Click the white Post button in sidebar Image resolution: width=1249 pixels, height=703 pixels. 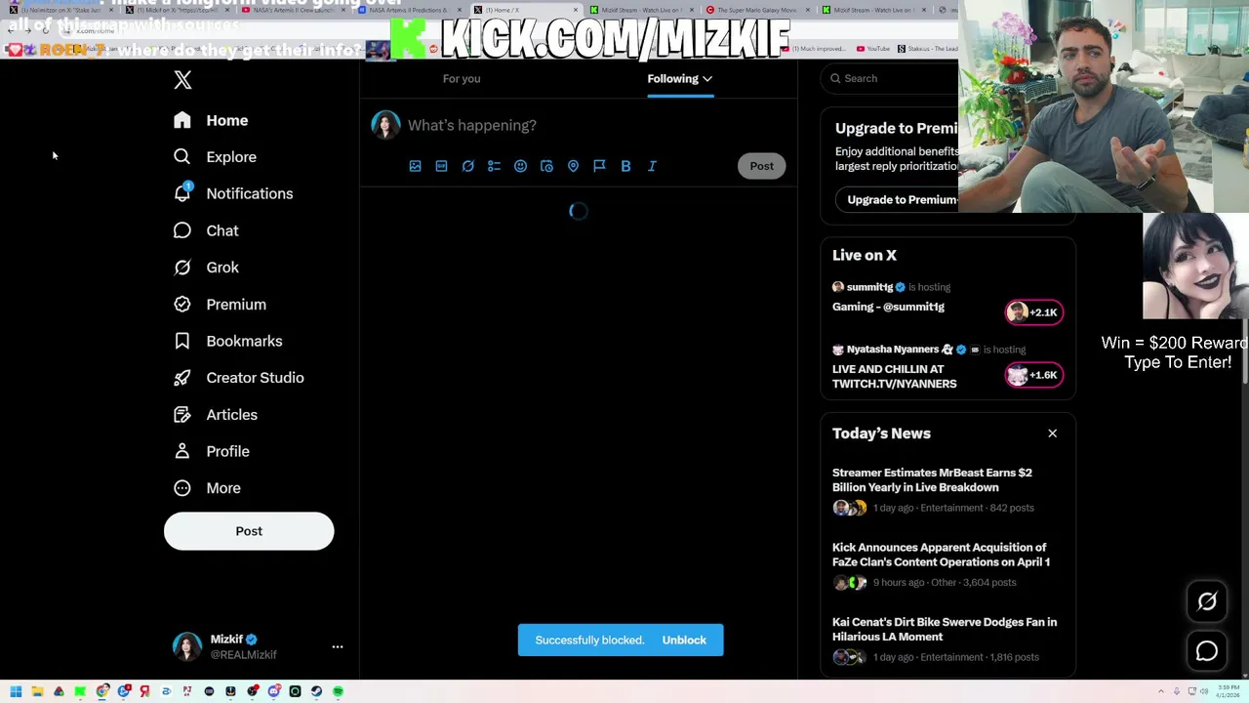pyautogui.click(x=249, y=531)
